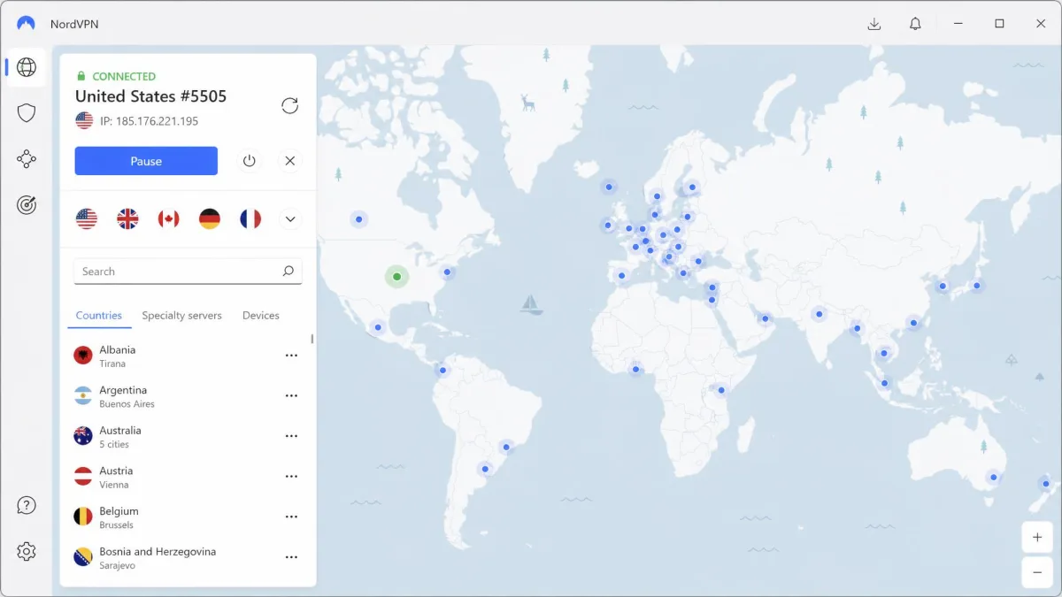Select Austria in the country list
Image resolution: width=1062 pixels, height=597 pixels.
188,477
